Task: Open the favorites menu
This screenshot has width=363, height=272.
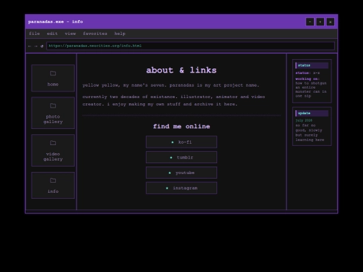Action: pyautogui.click(x=95, y=34)
